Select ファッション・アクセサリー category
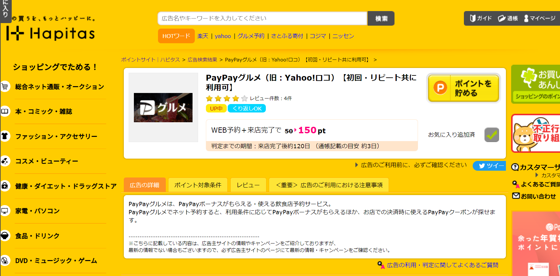Viewport: 560px width, 276px height. click(x=56, y=136)
